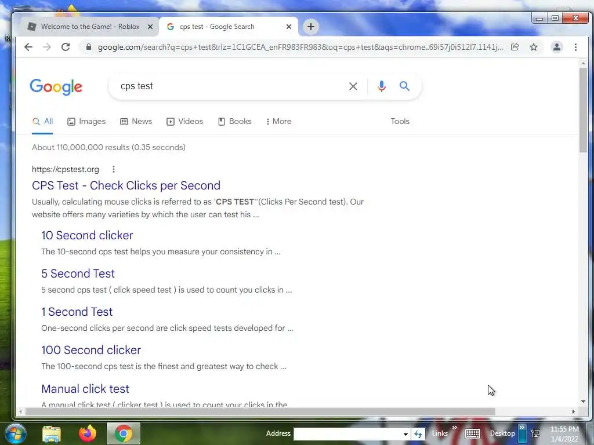
Task: Expand the Links toolbar chevron
Action: point(455,428)
